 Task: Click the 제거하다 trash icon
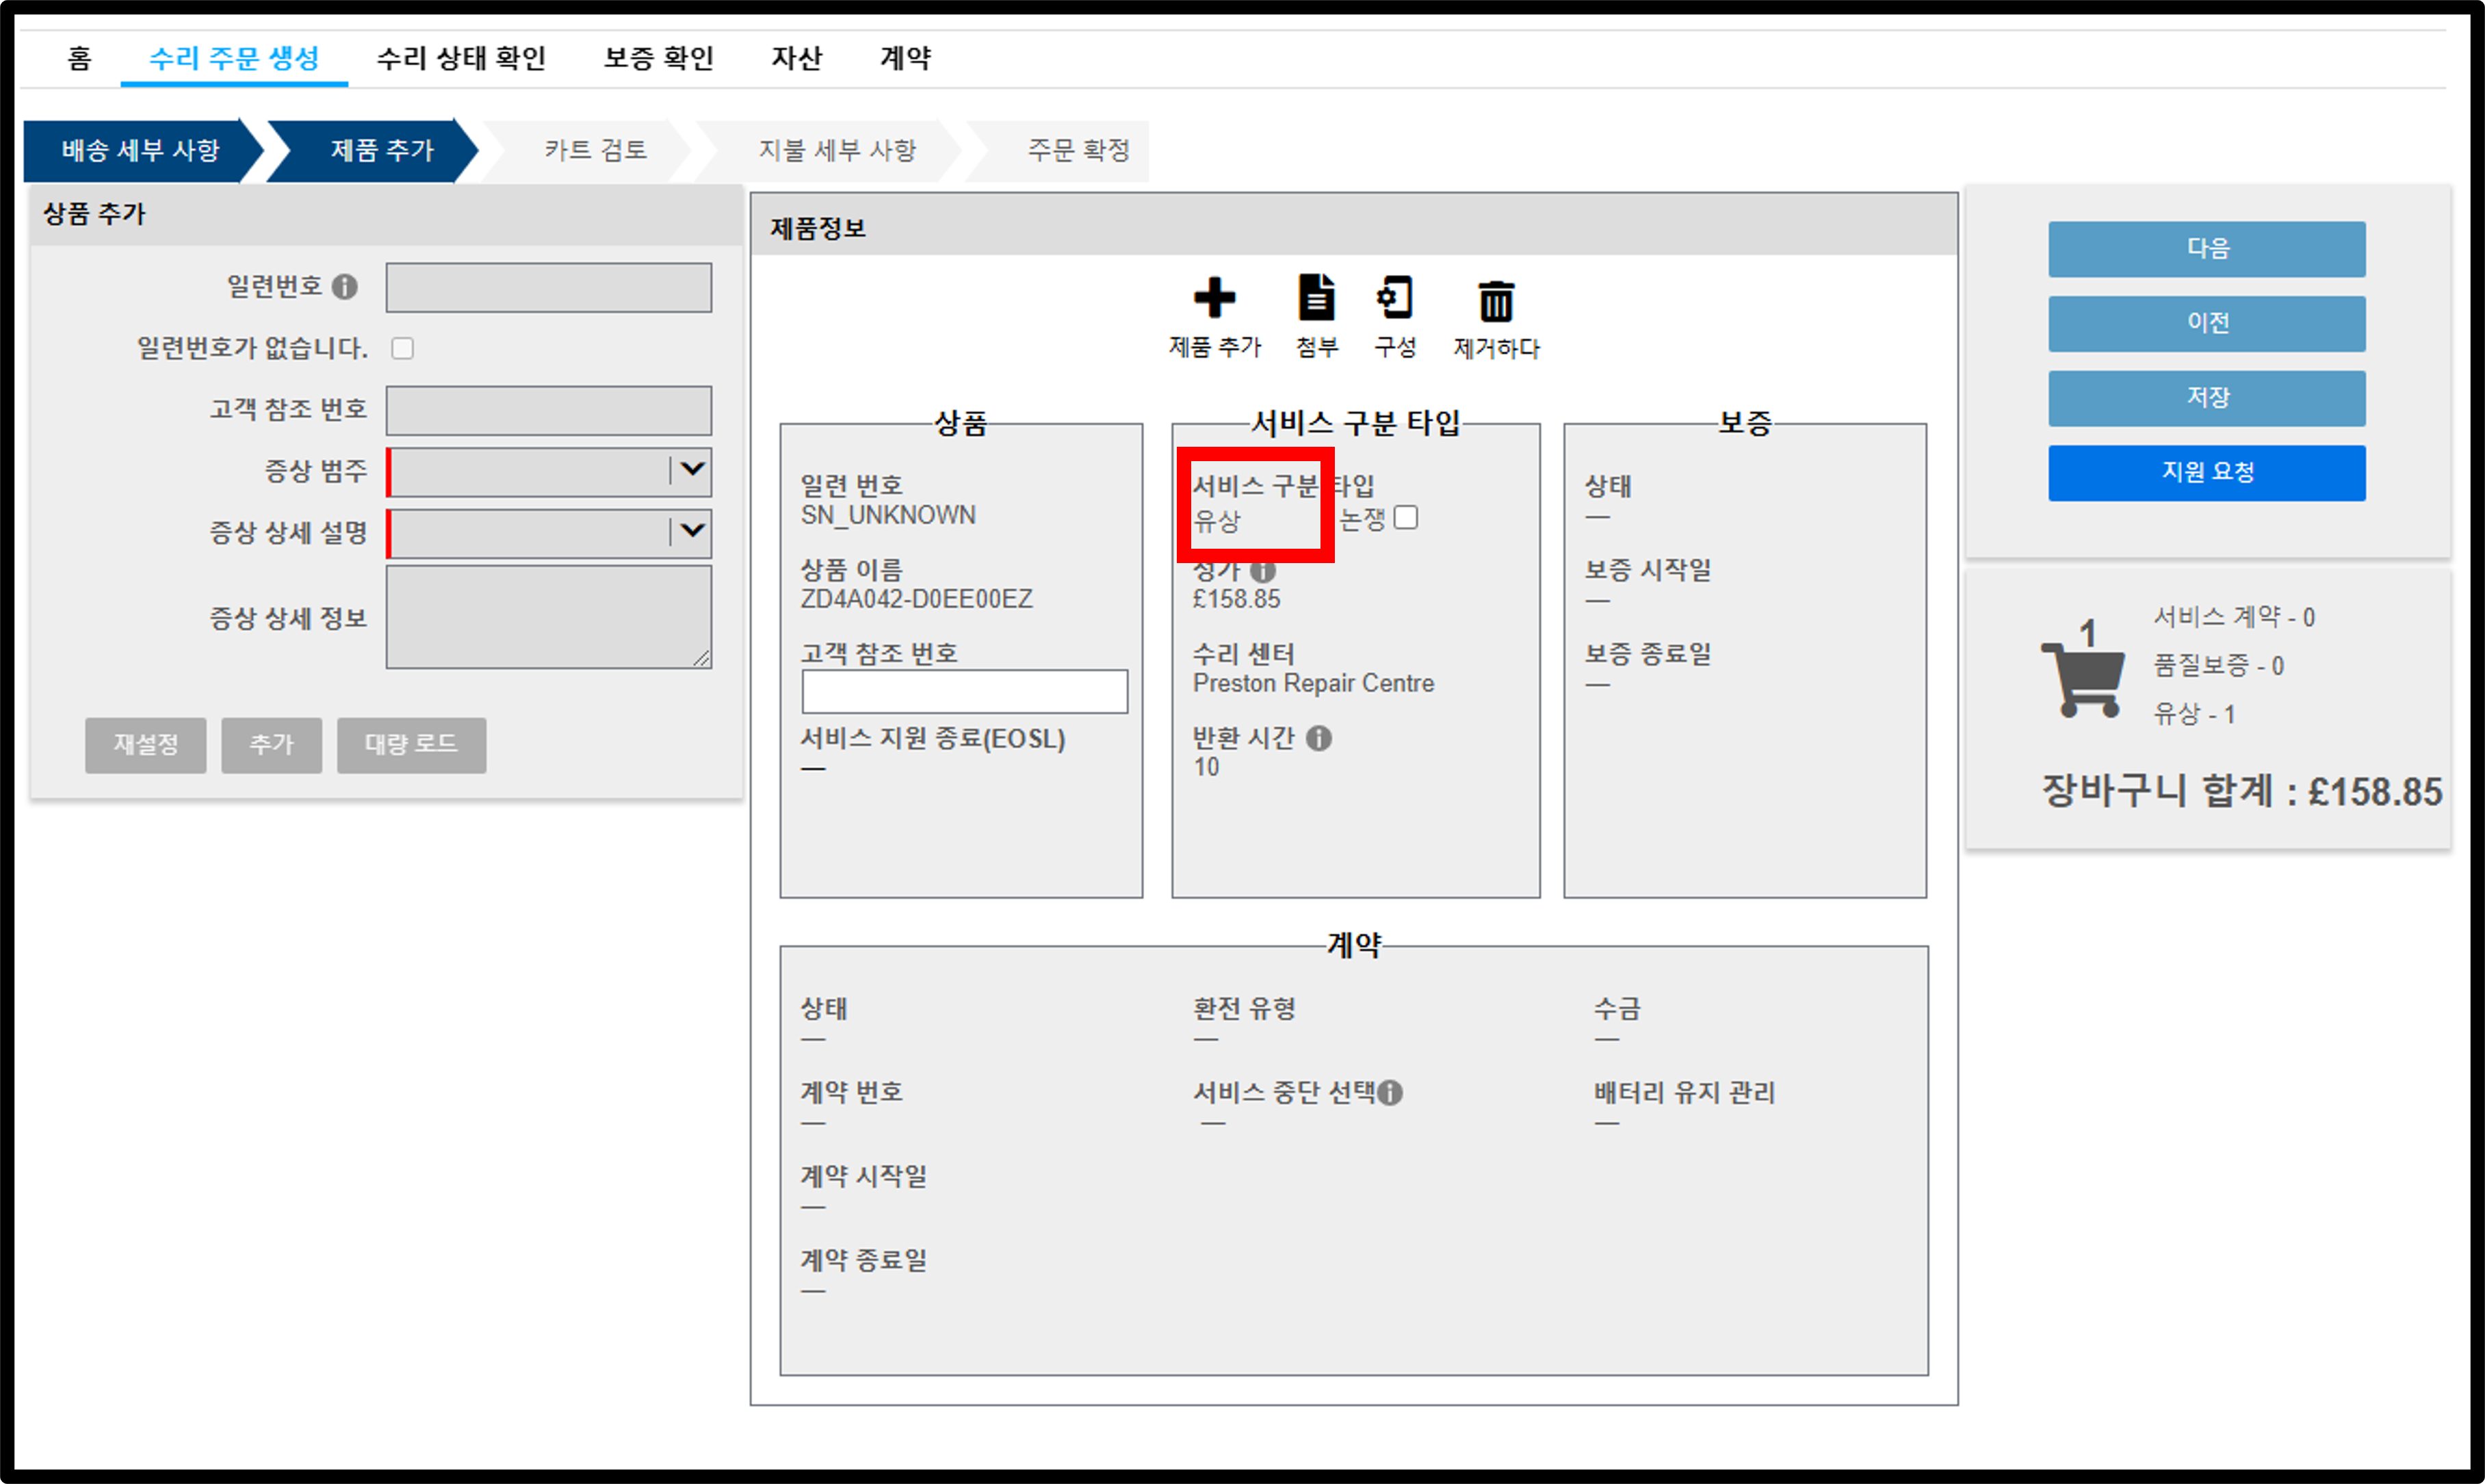[x=1496, y=300]
